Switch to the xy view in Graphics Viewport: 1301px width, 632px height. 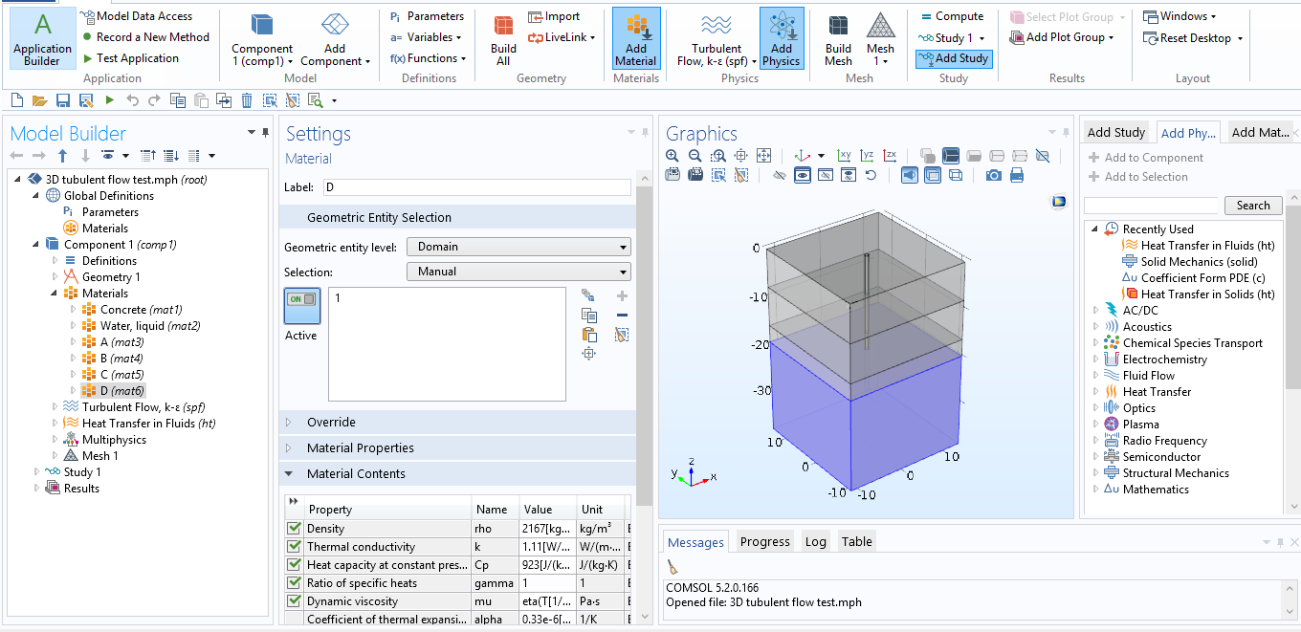844,155
